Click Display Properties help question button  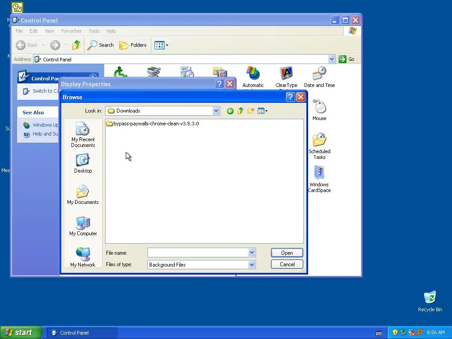pos(219,84)
